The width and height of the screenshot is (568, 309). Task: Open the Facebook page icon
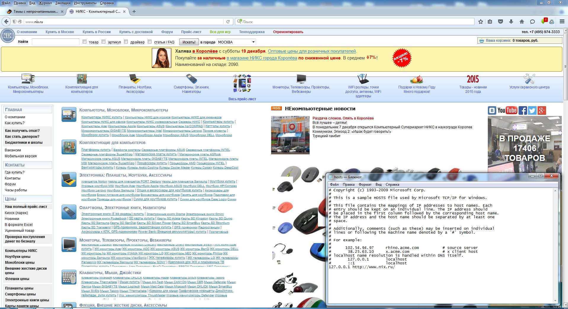pos(523,110)
